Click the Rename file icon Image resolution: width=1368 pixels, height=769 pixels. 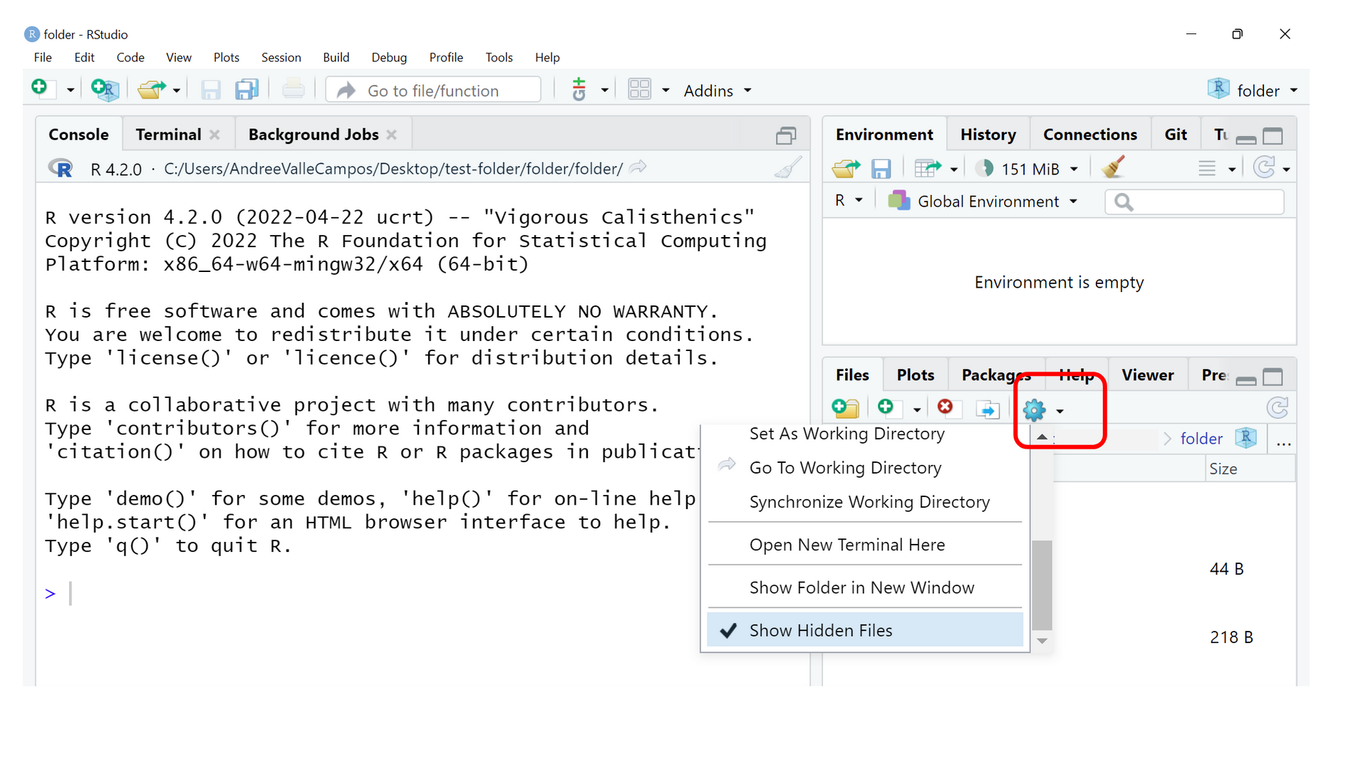tap(988, 409)
